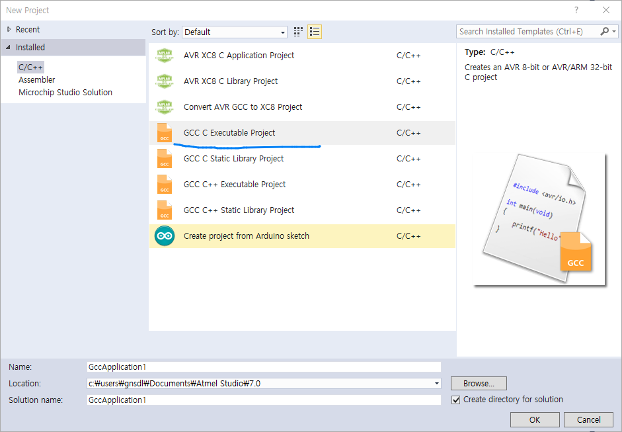Viewport: 622px width, 432px height.
Task: Click the GCC C Static Library Project icon
Action: [x=164, y=158]
